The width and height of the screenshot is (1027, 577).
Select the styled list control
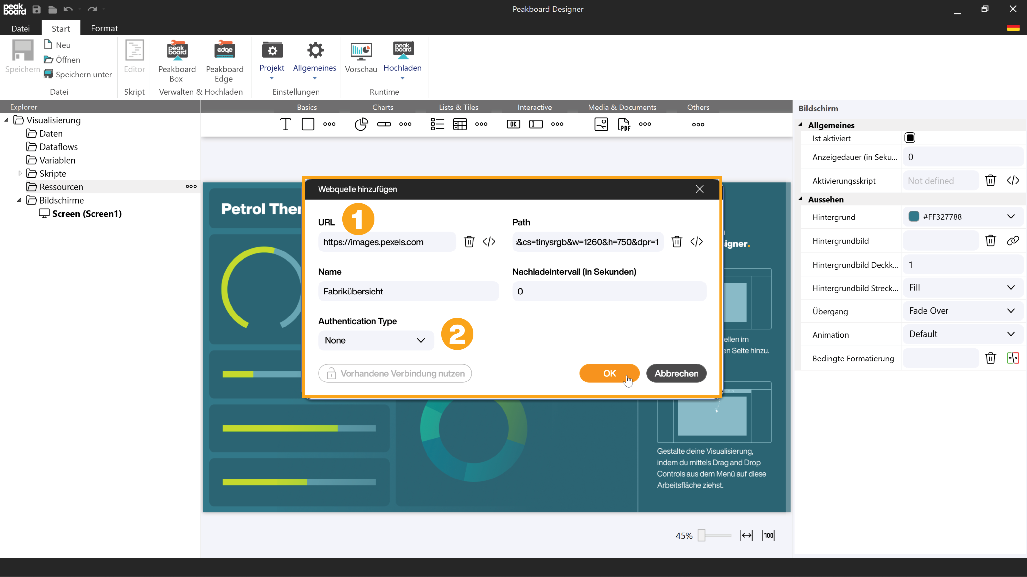pyautogui.click(x=437, y=124)
